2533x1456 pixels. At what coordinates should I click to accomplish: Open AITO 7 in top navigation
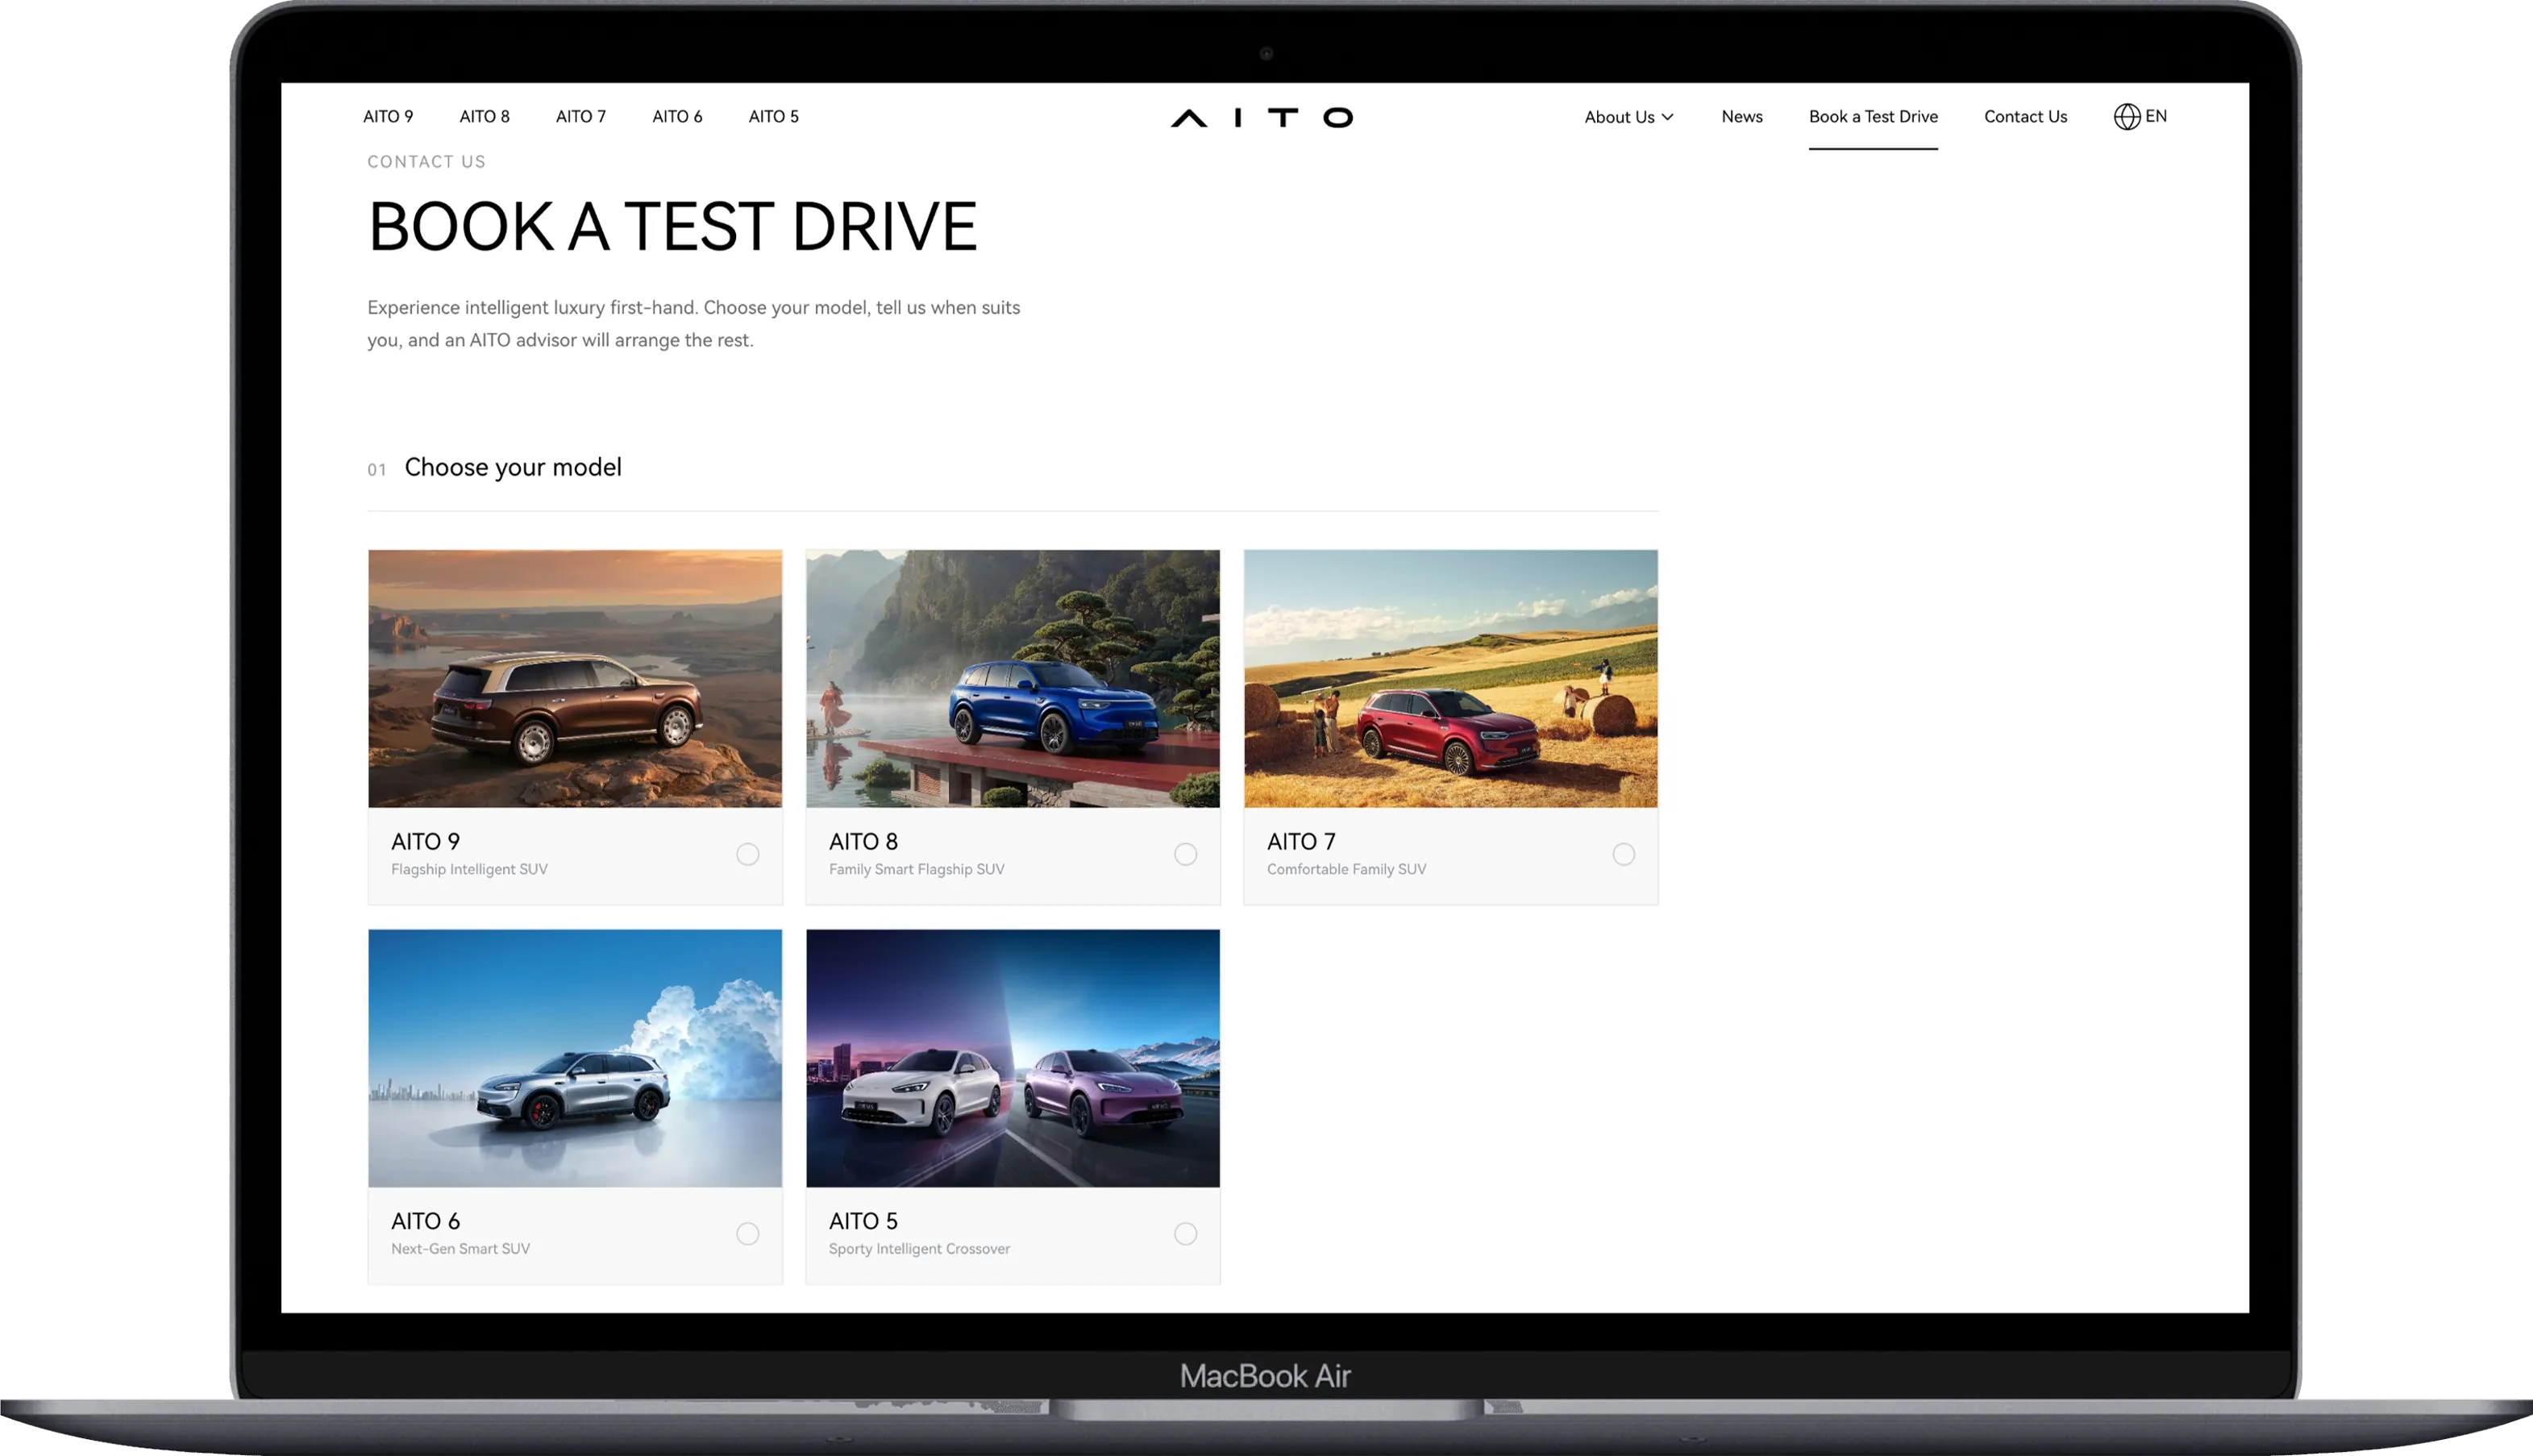(x=581, y=117)
